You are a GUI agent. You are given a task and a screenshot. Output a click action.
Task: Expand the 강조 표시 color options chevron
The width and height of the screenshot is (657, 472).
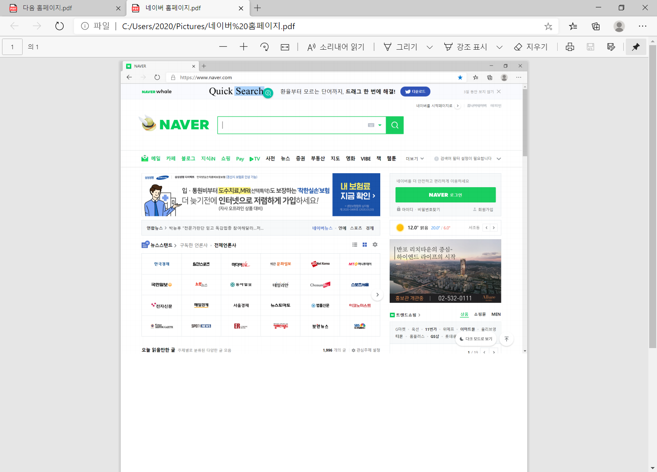coord(499,47)
